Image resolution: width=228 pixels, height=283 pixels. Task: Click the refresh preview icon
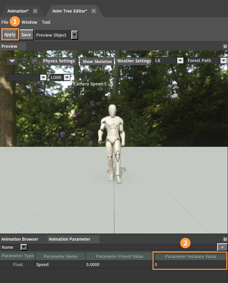[x=24, y=61]
